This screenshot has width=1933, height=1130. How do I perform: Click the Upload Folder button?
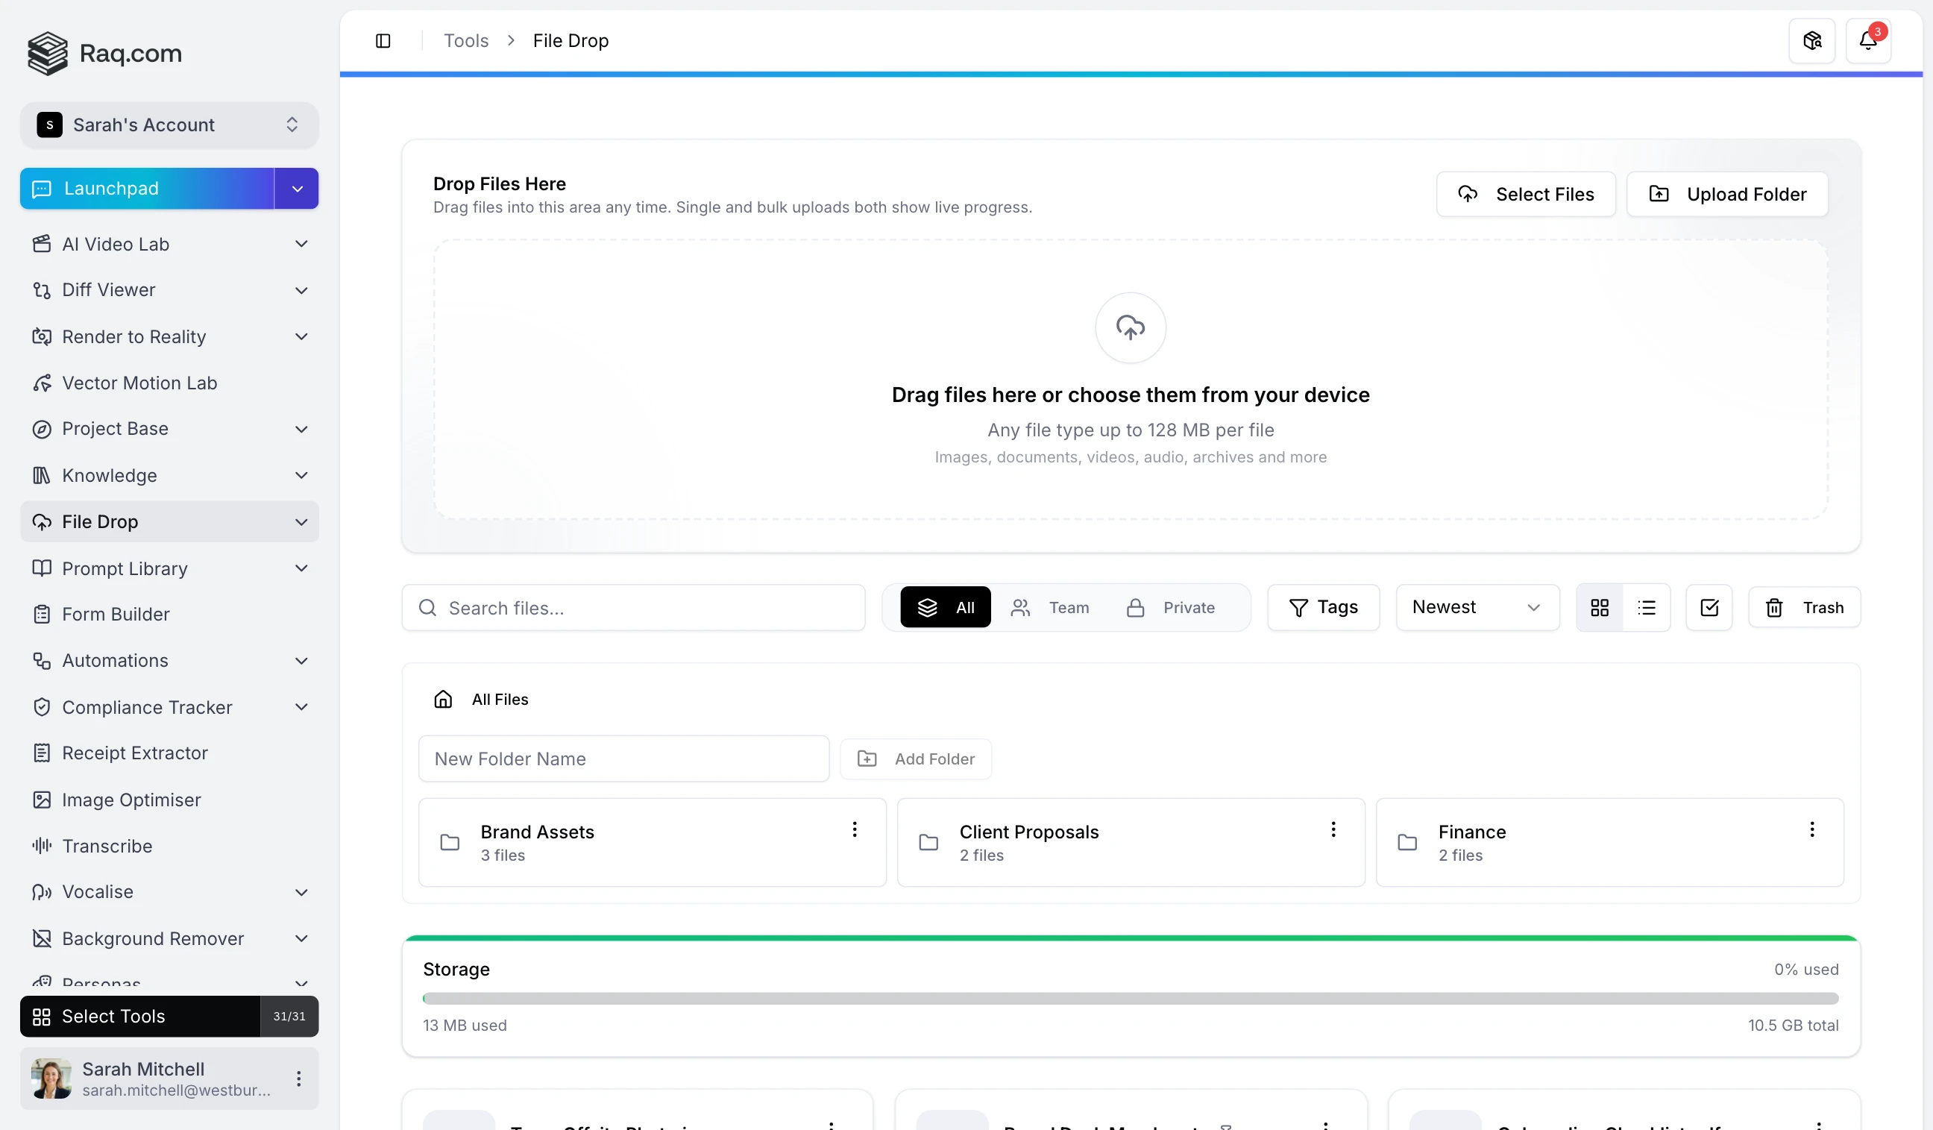click(x=1726, y=193)
